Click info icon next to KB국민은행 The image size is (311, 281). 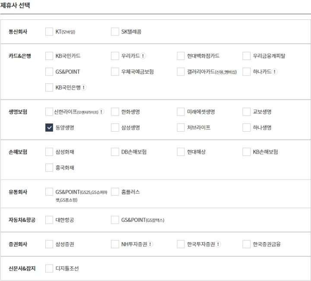coord(83,87)
